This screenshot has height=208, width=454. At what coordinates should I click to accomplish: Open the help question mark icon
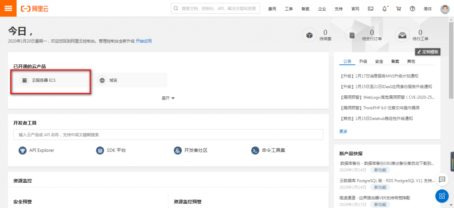tap(412, 9)
